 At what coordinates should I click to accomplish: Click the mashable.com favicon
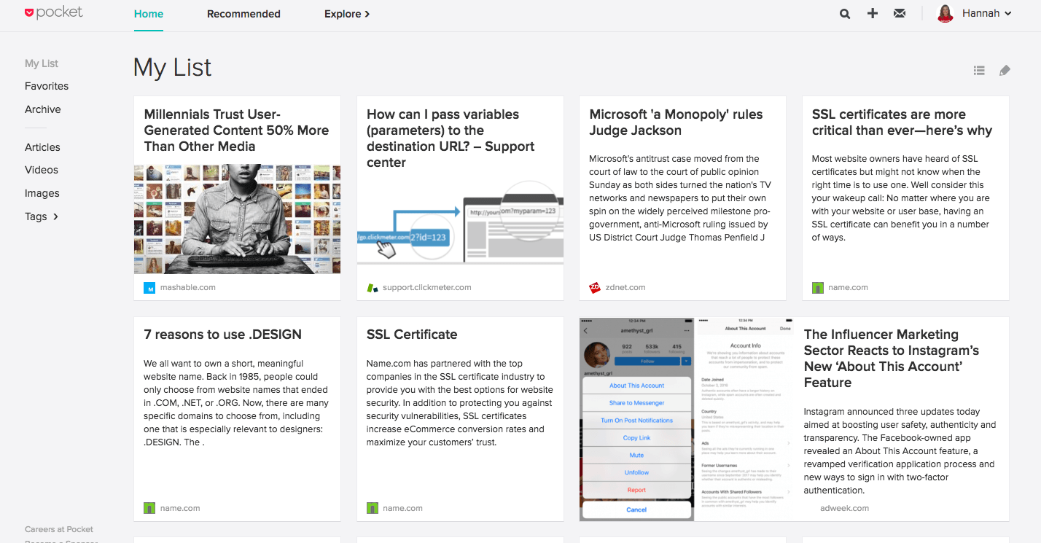point(149,288)
